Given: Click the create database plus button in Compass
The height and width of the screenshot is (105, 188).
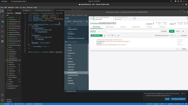Looking at the screenshot, I should [x=76, y=88].
